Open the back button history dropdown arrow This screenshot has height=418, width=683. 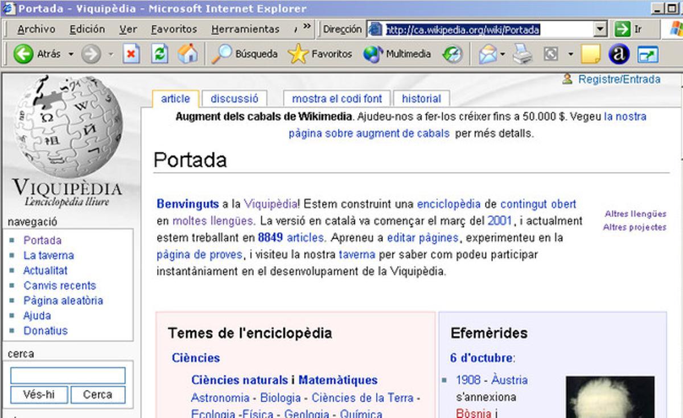coord(71,55)
